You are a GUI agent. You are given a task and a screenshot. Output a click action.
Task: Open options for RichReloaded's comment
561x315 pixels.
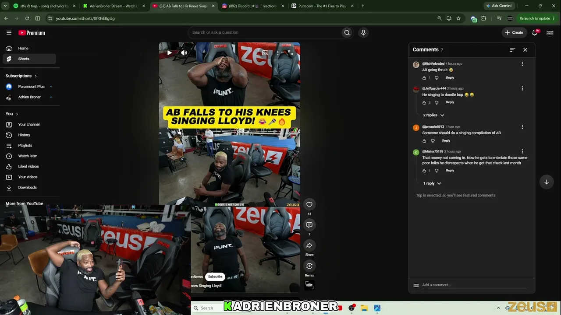click(522, 64)
